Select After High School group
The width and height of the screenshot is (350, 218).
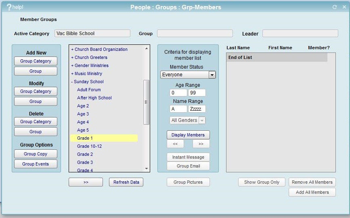click(x=94, y=98)
